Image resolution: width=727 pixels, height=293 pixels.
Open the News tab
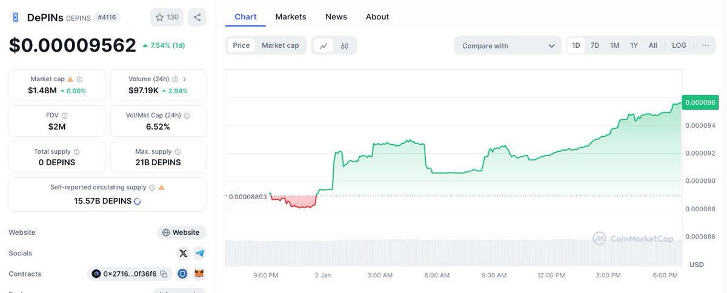(x=336, y=17)
